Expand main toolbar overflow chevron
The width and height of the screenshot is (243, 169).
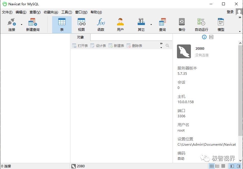(240, 18)
